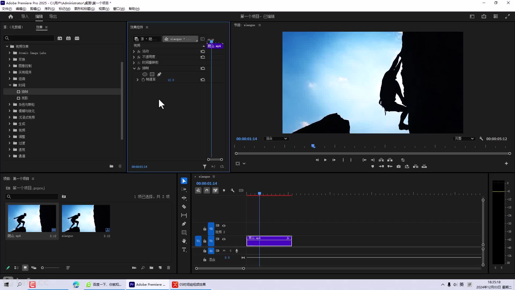Image resolution: width=515 pixels, height=290 pixels.
Task: Click the project thumbnail zoom slider
Action: 50,268
